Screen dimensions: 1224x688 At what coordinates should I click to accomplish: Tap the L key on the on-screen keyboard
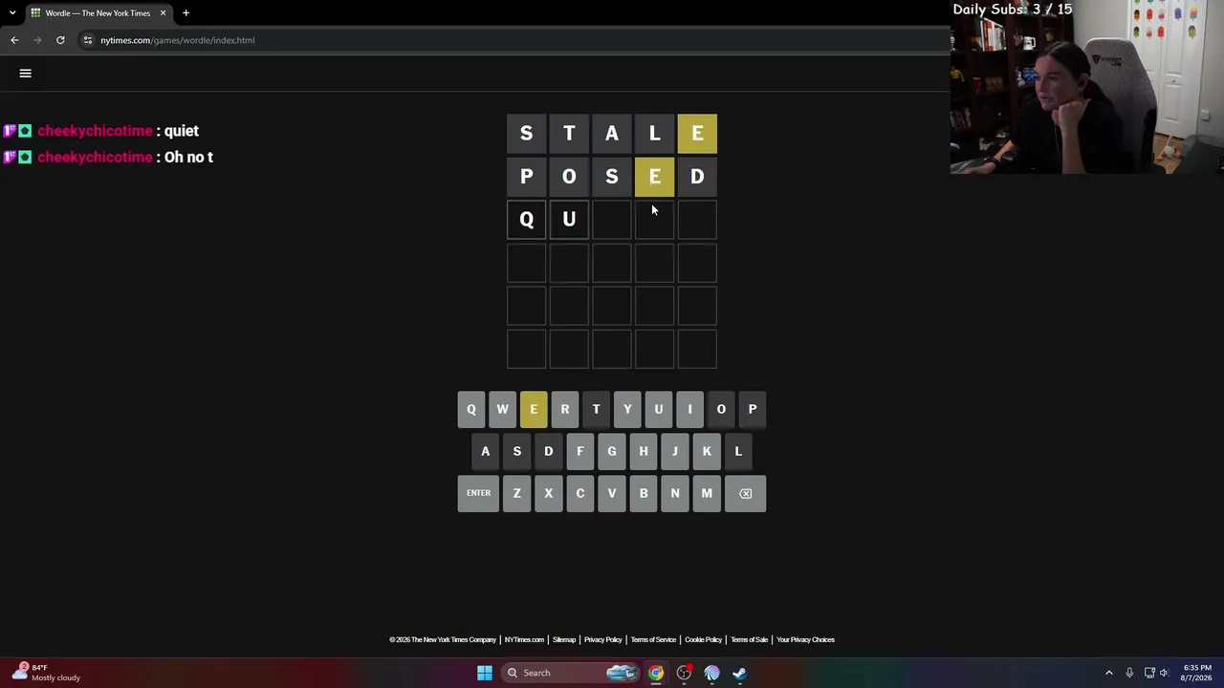point(738,451)
